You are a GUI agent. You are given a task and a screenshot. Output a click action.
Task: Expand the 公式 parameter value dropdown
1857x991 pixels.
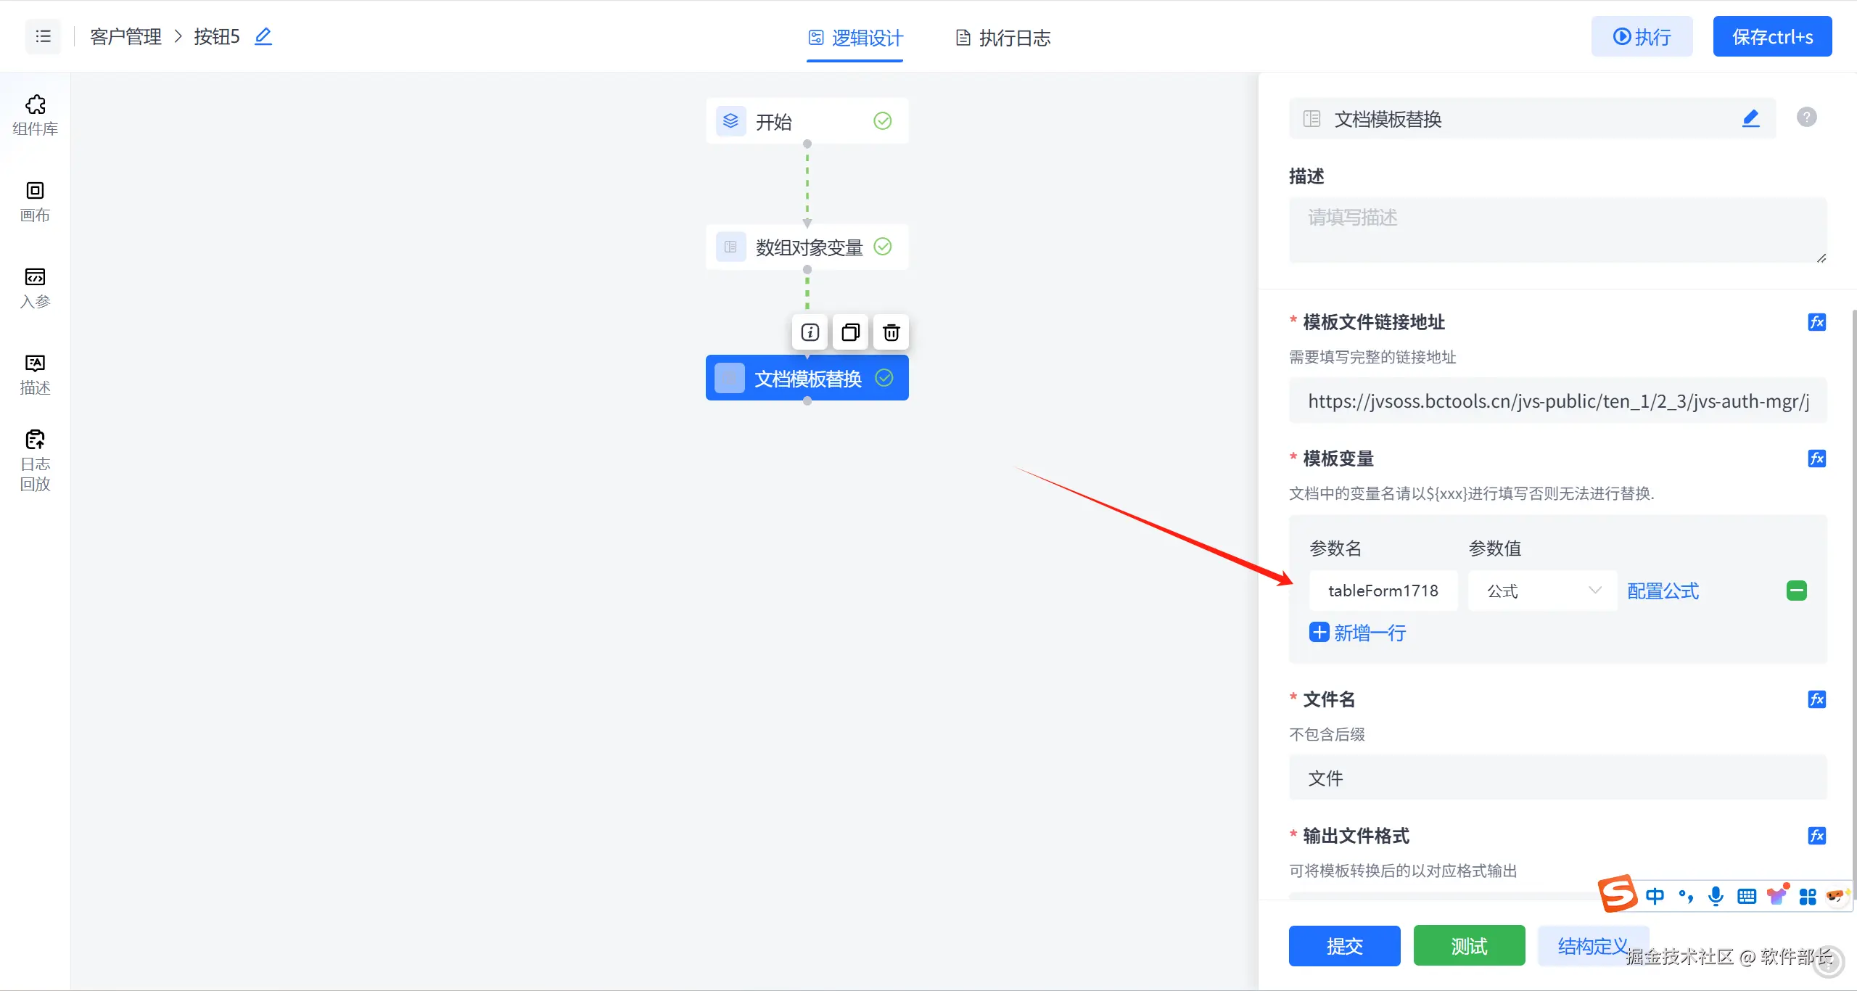point(1542,591)
